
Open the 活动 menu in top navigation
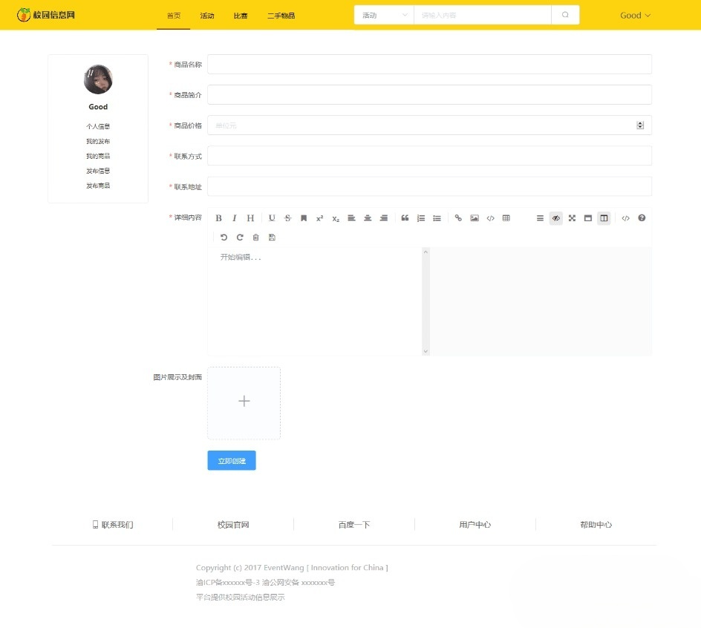click(207, 15)
